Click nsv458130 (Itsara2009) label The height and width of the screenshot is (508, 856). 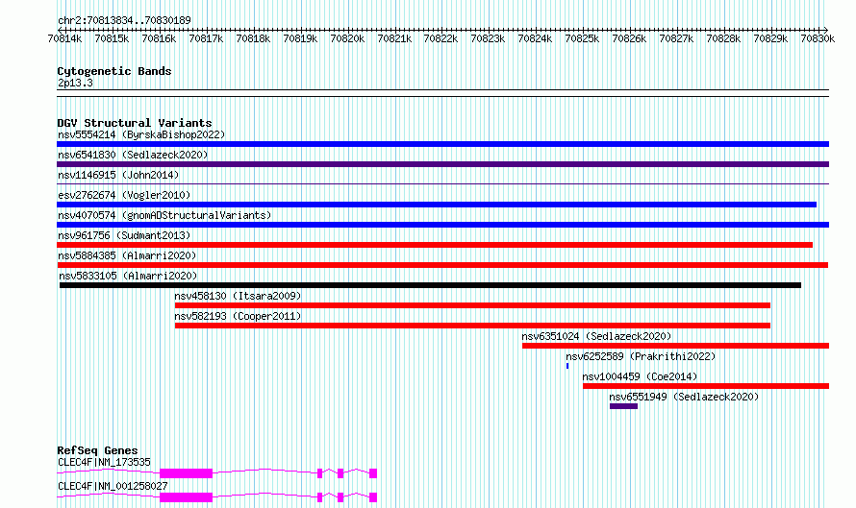238,296
